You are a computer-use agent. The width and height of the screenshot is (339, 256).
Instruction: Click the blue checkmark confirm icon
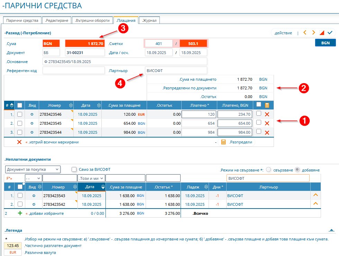330,33
